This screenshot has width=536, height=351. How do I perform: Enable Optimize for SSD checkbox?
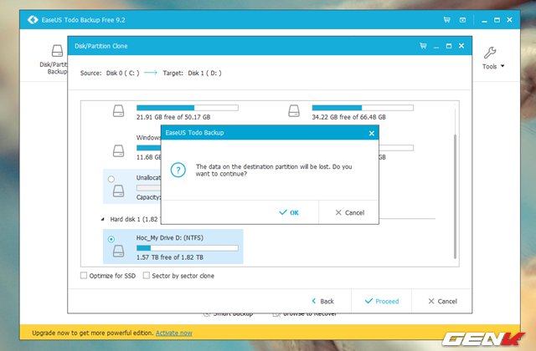click(84, 275)
